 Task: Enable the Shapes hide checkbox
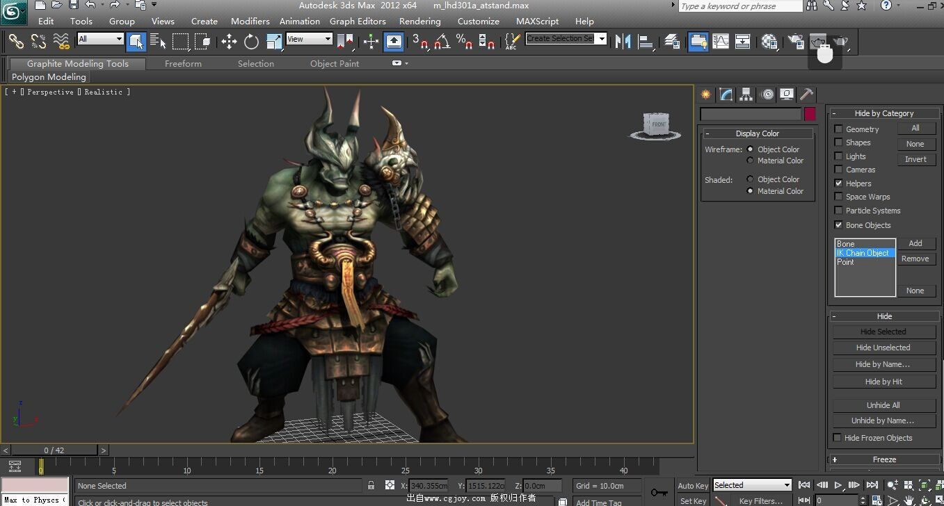[x=838, y=142]
